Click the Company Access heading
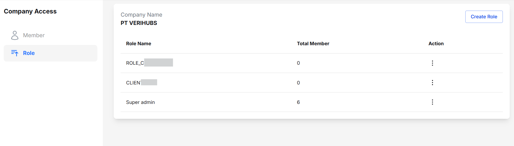 point(30,11)
